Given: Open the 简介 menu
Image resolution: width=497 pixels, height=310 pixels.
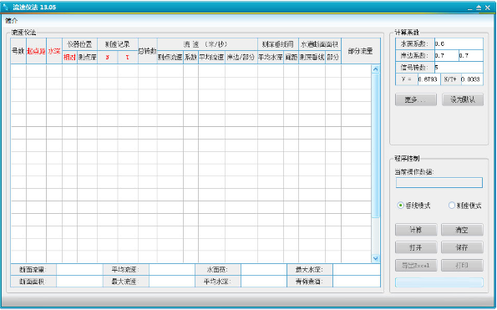Looking at the screenshot, I should [x=12, y=21].
